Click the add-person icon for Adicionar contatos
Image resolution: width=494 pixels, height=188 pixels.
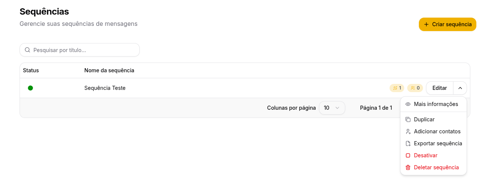coord(408,131)
